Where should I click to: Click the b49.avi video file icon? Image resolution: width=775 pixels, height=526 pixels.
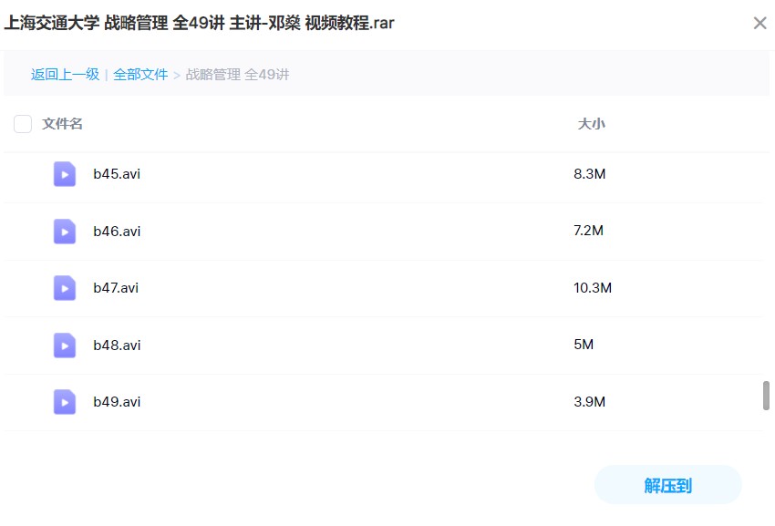point(64,402)
